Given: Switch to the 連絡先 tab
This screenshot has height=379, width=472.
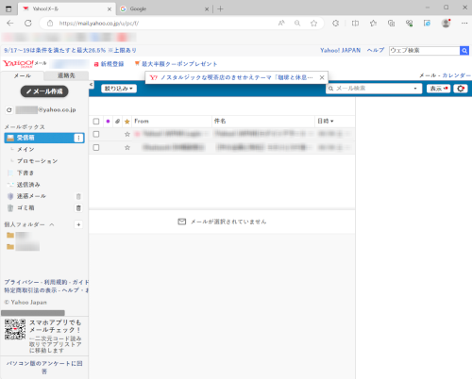Looking at the screenshot, I should click(x=66, y=75).
